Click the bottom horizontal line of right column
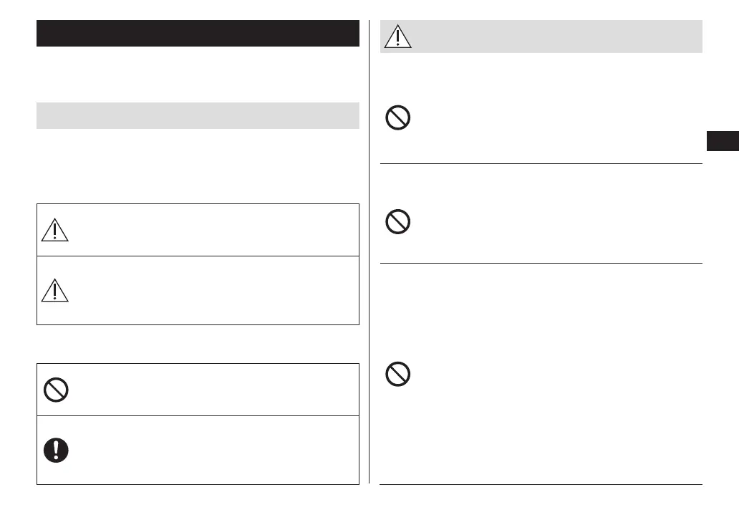The image size is (739, 520). click(x=541, y=485)
